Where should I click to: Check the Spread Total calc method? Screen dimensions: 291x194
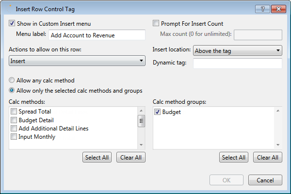coord(14,112)
